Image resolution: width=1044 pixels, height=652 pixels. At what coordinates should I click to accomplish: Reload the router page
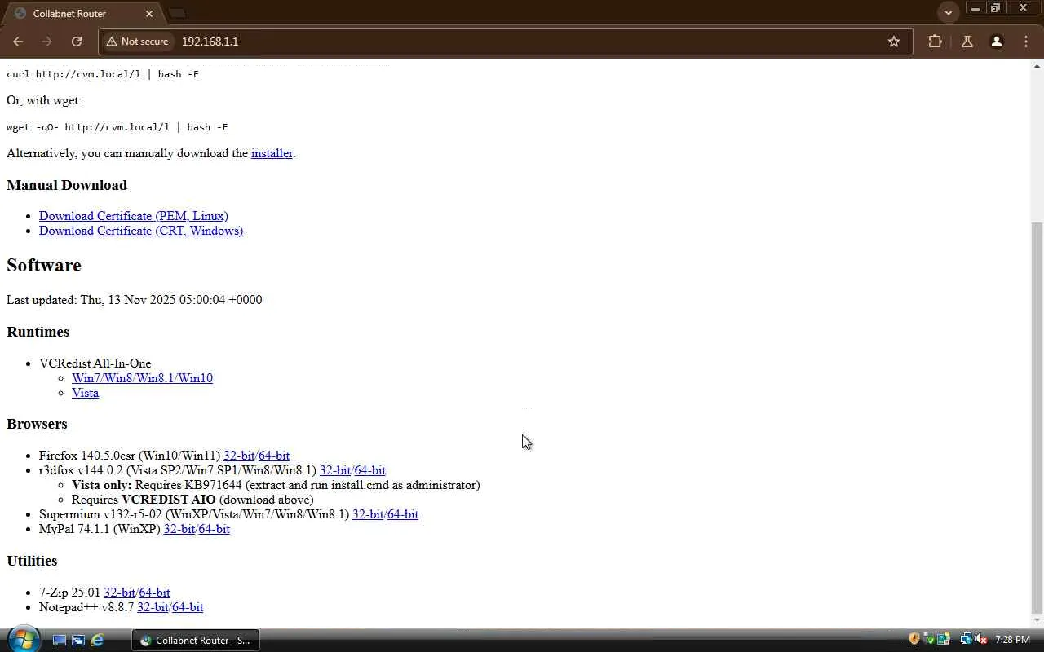(x=77, y=42)
